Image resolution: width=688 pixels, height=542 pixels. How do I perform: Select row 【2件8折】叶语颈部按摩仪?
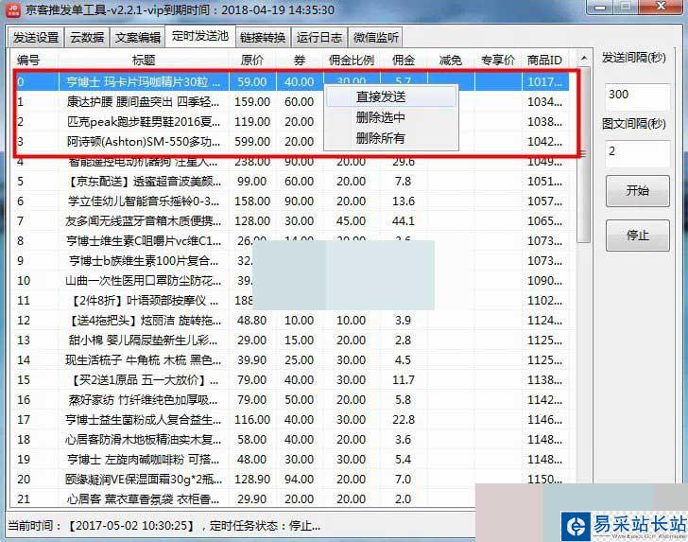(292, 301)
